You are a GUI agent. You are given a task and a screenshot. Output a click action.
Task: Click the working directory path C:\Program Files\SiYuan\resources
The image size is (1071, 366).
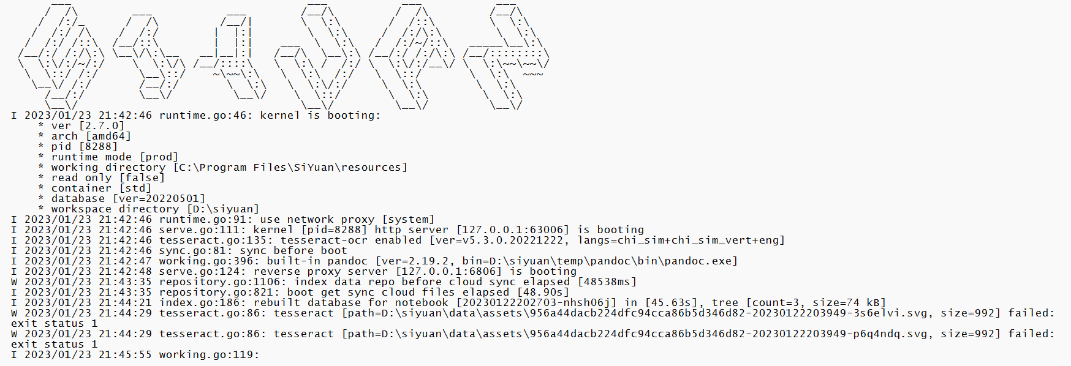tap(290, 167)
